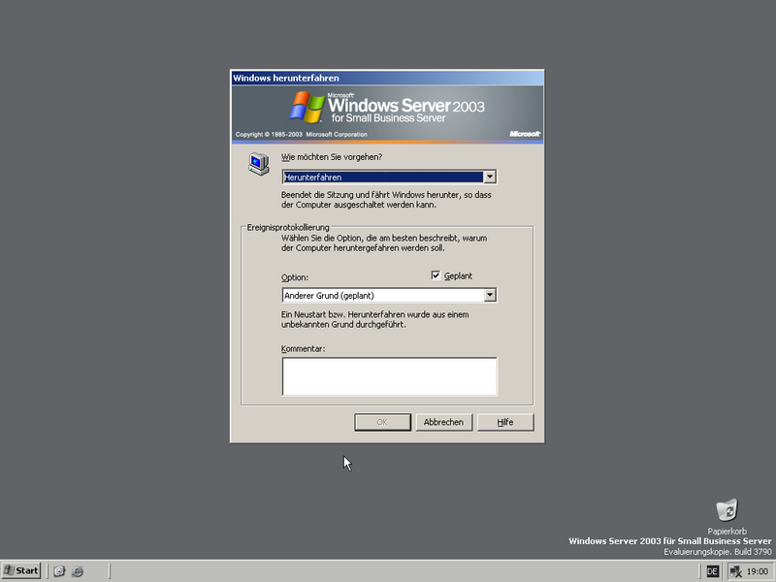Click the disconnected network tray icon
The width and height of the screenshot is (776, 582).
[734, 570]
